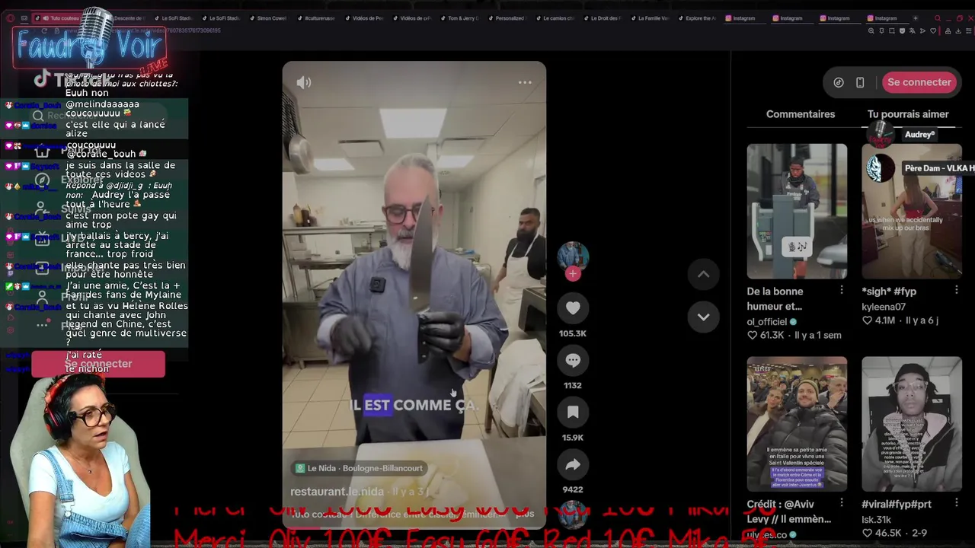Open a new browser tab with plus

pyautogui.click(x=915, y=18)
